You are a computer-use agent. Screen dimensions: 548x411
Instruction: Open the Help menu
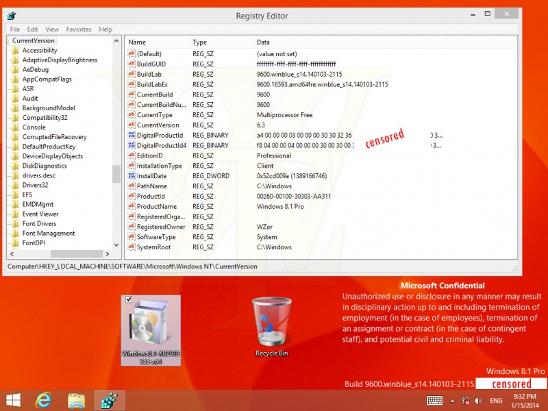pyautogui.click(x=105, y=29)
